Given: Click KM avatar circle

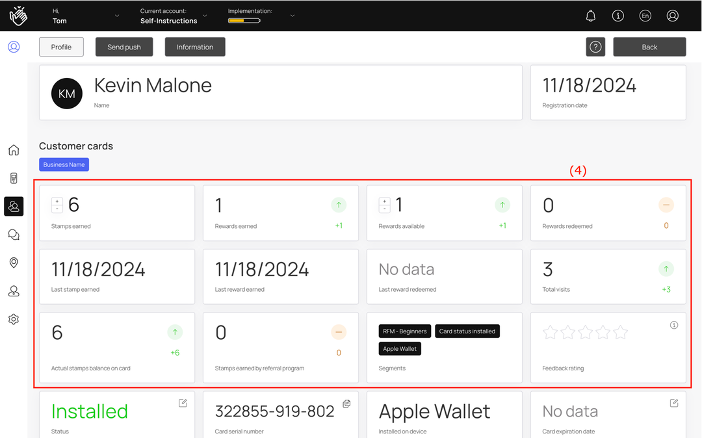Looking at the screenshot, I should 67,94.
